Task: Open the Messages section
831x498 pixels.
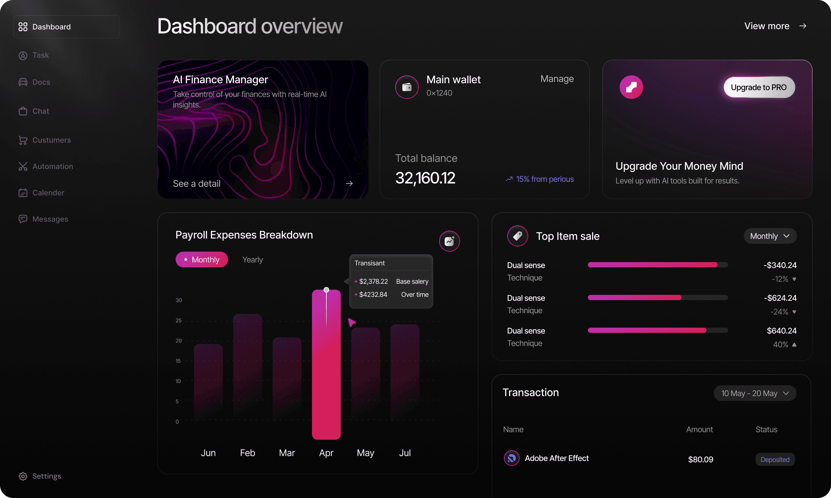Action: coord(23,219)
